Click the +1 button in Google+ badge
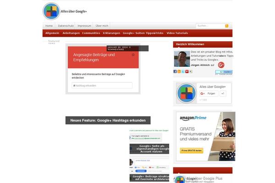This screenshot has height=183, width=275. click(223, 93)
